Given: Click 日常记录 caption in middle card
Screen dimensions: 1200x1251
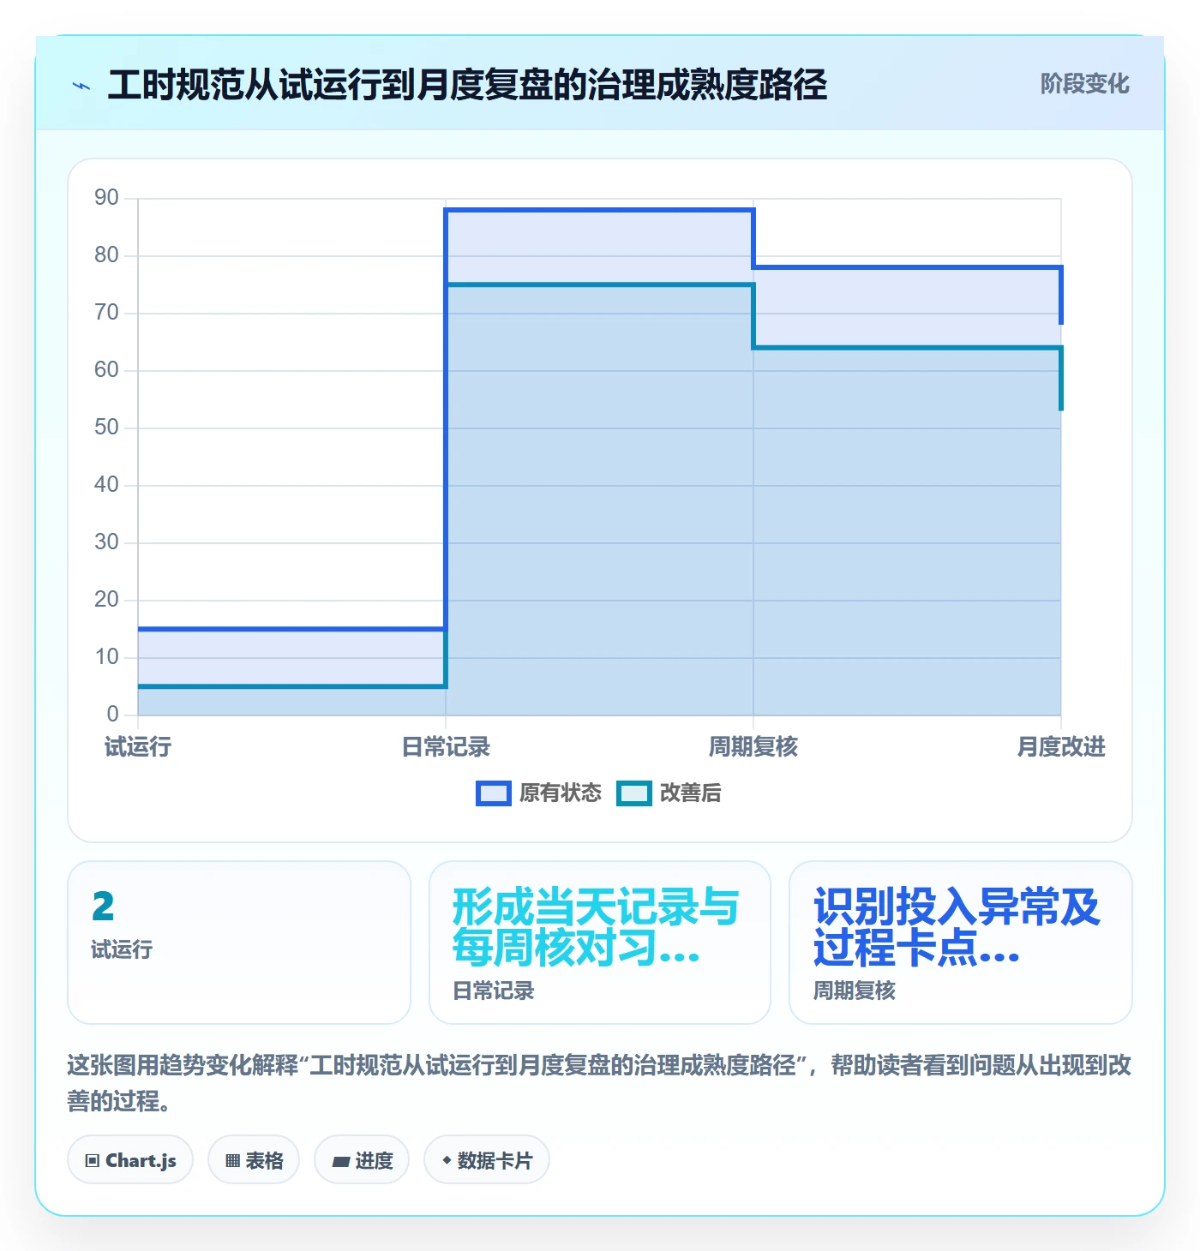Looking at the screenshot, I should coord(494,991).
